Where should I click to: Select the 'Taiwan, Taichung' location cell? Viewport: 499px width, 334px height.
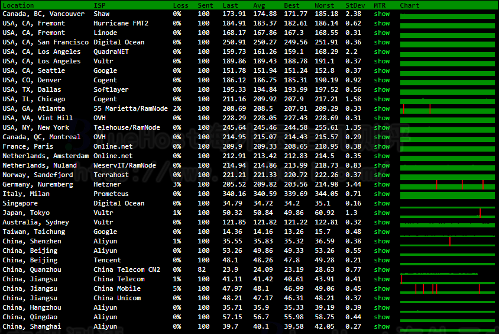pos(34,232)
